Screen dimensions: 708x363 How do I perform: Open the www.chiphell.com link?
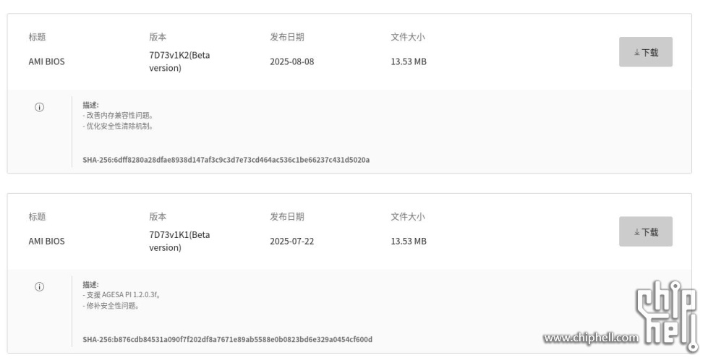(x=591, y=338)
